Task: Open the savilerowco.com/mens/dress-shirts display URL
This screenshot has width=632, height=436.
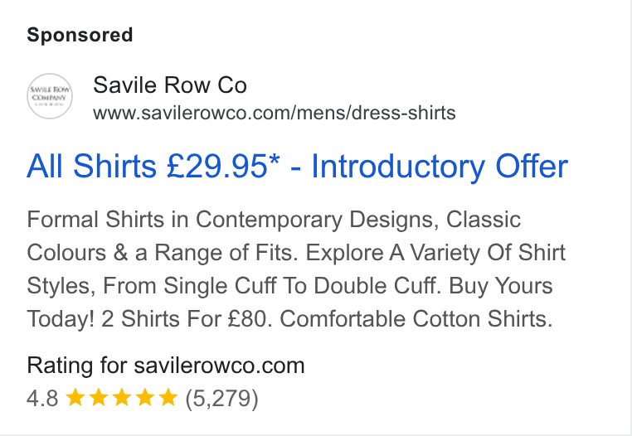Action: click(274, 113)
